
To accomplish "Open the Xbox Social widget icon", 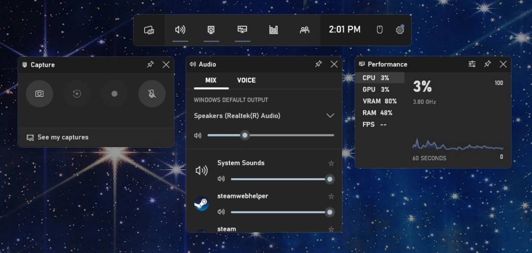I will pyautogui.click(x=305, y=30).
